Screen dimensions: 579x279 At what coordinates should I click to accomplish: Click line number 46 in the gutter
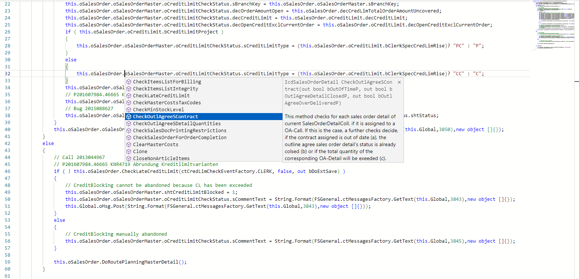tap(7, 171)
